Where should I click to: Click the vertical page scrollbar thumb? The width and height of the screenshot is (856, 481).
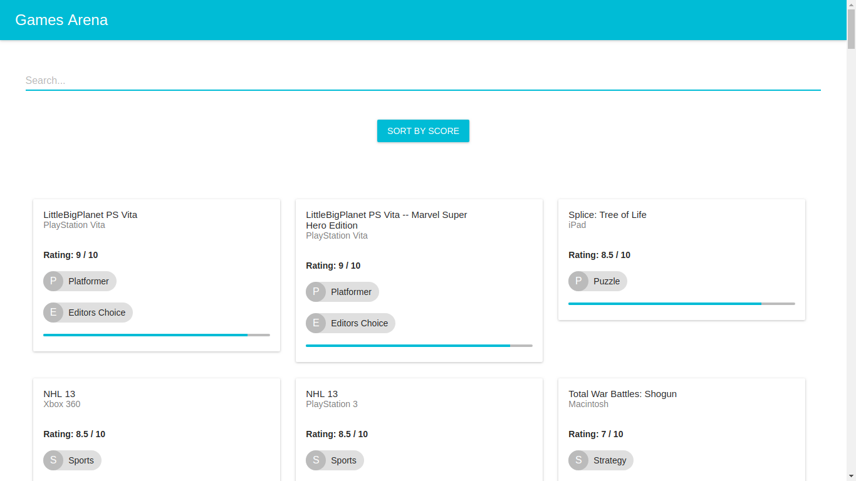[851, 29]
